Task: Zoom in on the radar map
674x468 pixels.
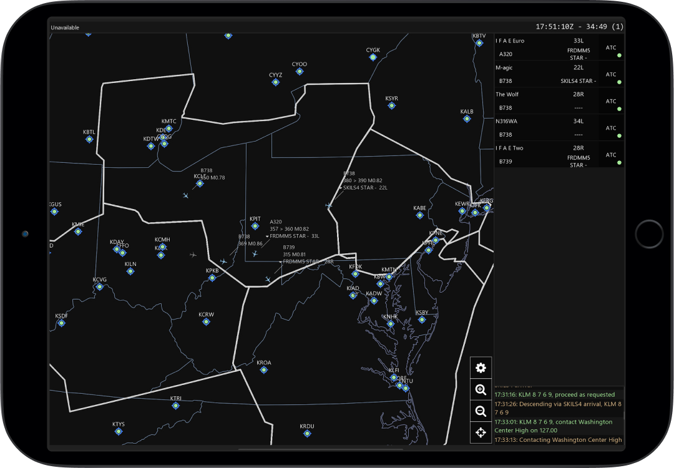Action: coord(481,390)
